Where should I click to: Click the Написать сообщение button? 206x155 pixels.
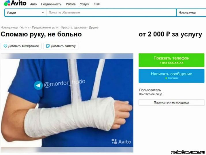tap(171, 76)
